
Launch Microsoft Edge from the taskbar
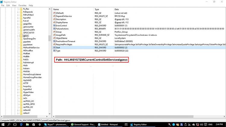[x=21, y=124]
